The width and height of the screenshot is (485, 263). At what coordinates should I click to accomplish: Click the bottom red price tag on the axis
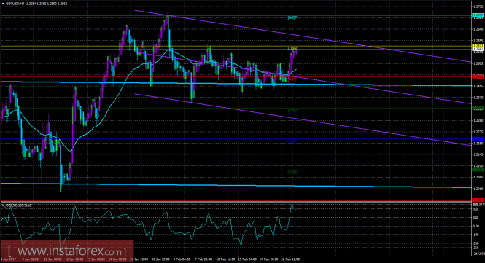tap(478, 200)
